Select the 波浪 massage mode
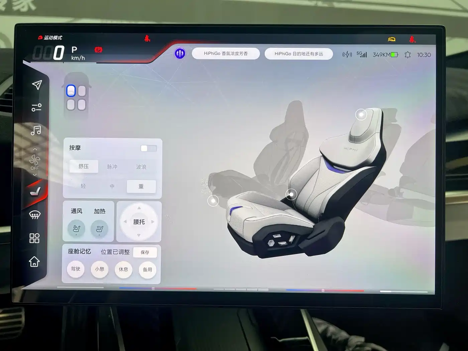Screen dimensions: 468x351 (141, 166)
